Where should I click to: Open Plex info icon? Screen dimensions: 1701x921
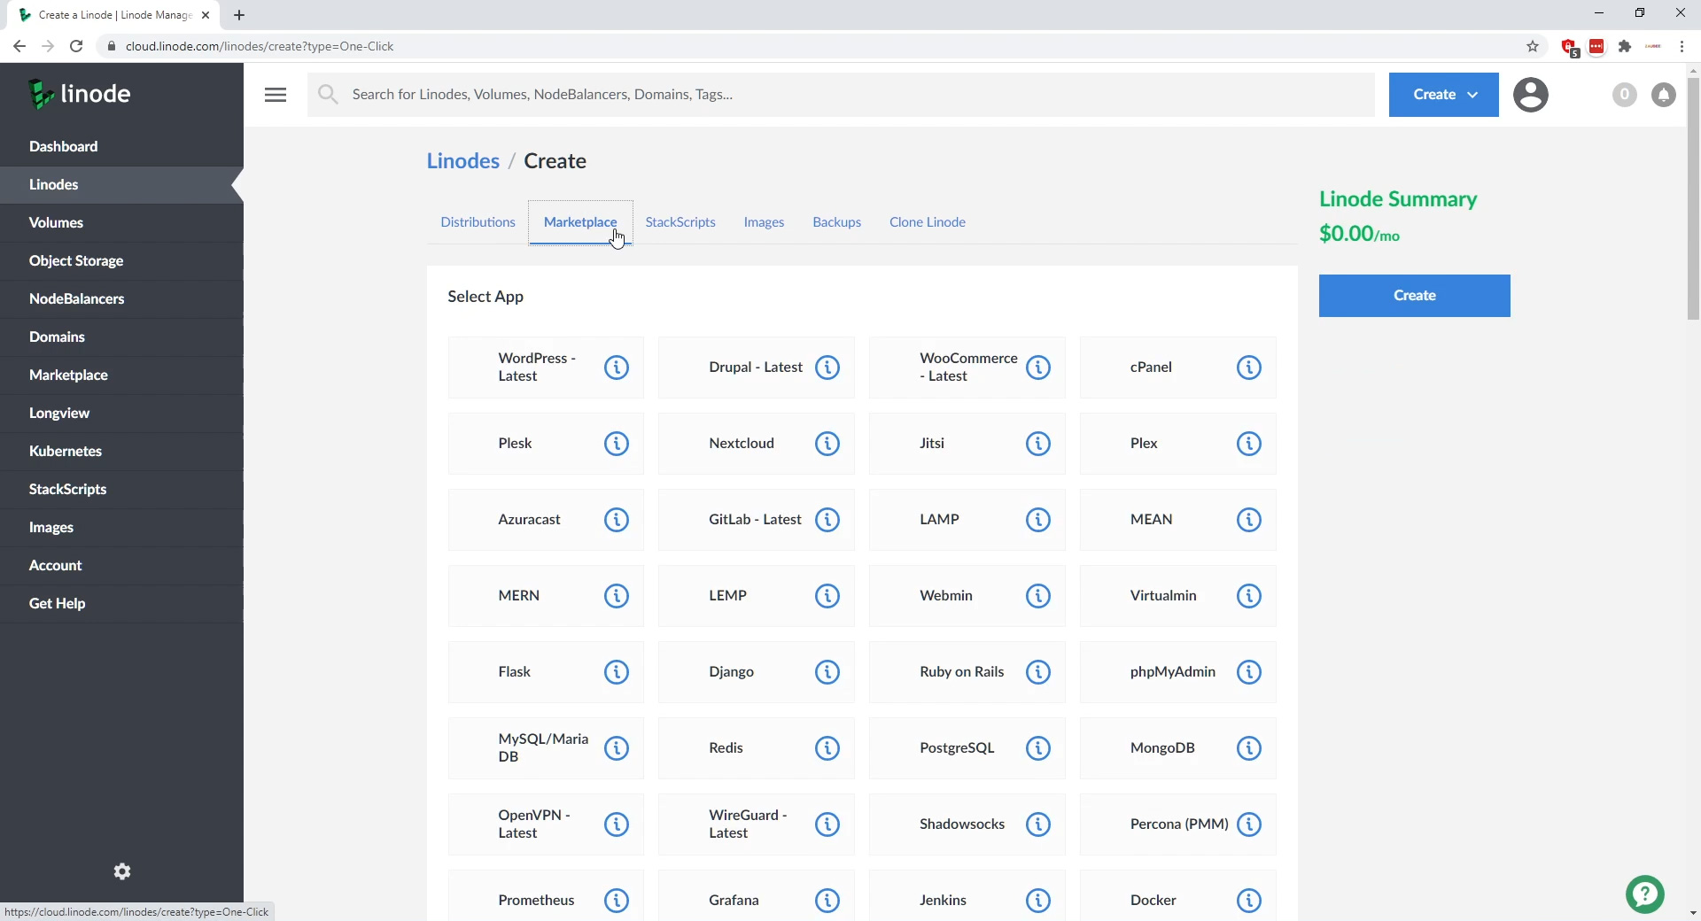click(1249, 444)
